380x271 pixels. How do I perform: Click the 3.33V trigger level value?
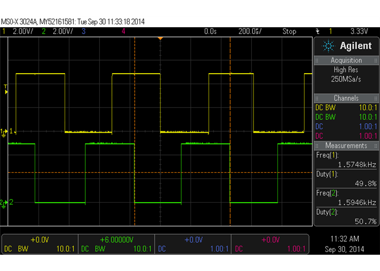tap(360, 31)
